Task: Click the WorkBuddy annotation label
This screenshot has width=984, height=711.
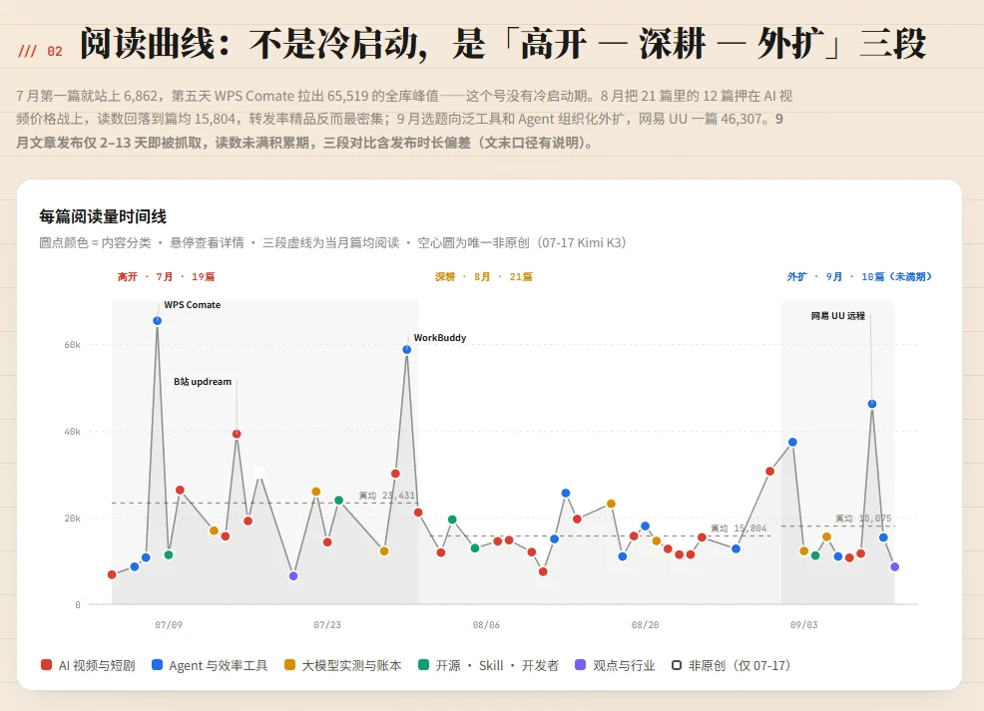Action: tap(440, 337)
